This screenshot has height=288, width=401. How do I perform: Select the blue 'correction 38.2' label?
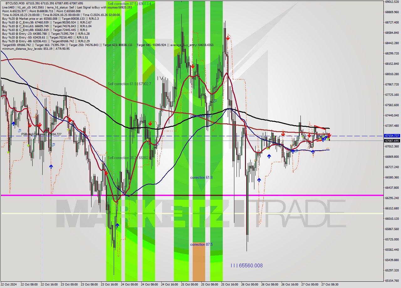[x=201, y=116]
